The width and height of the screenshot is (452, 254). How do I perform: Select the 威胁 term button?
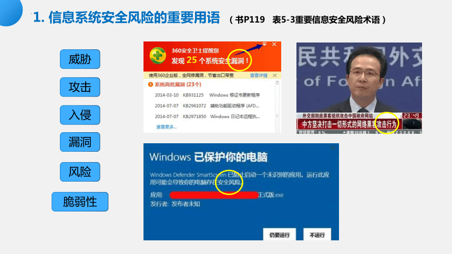coord(80,59)
